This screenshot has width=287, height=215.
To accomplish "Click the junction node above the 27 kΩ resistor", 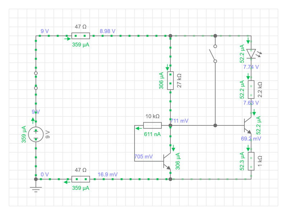I will pos(170,36).
